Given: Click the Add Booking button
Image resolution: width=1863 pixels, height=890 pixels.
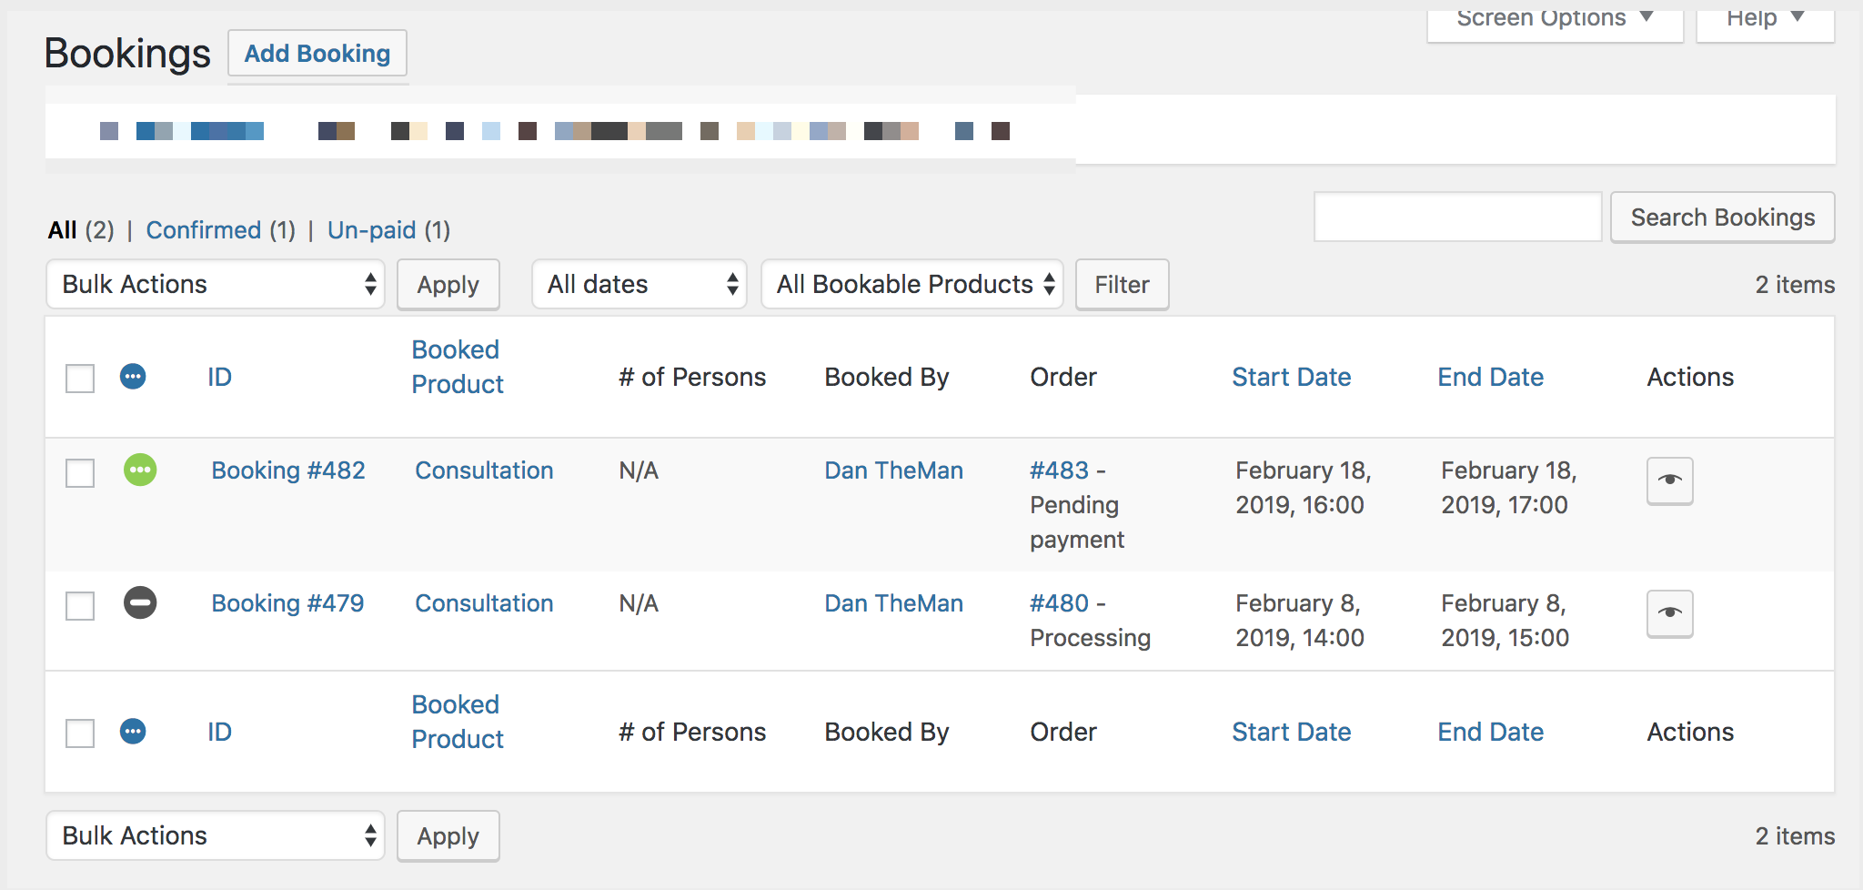Looking at the screenshot, I should click(317, 54).
